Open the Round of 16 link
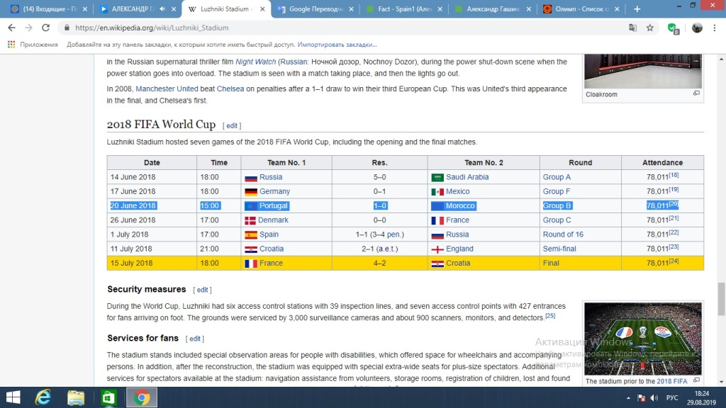The height and width of the screenshot is (408, 726). point(563,234)
